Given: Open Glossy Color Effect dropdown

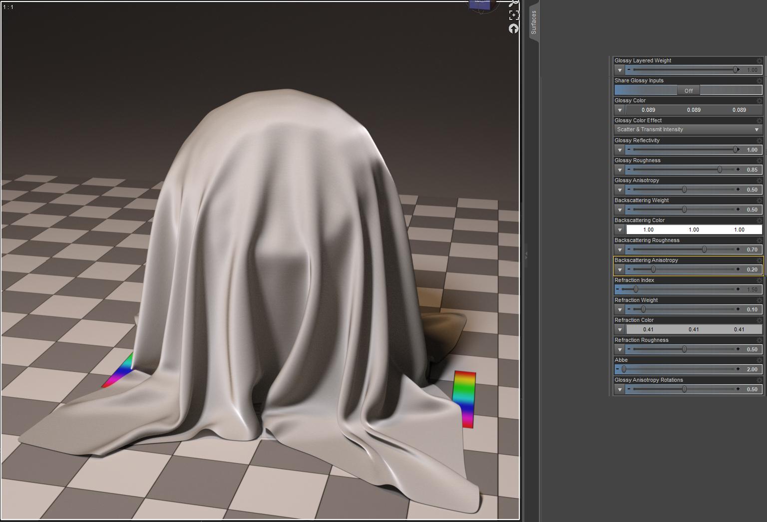Looking at the screenshot, I should 688,130.
